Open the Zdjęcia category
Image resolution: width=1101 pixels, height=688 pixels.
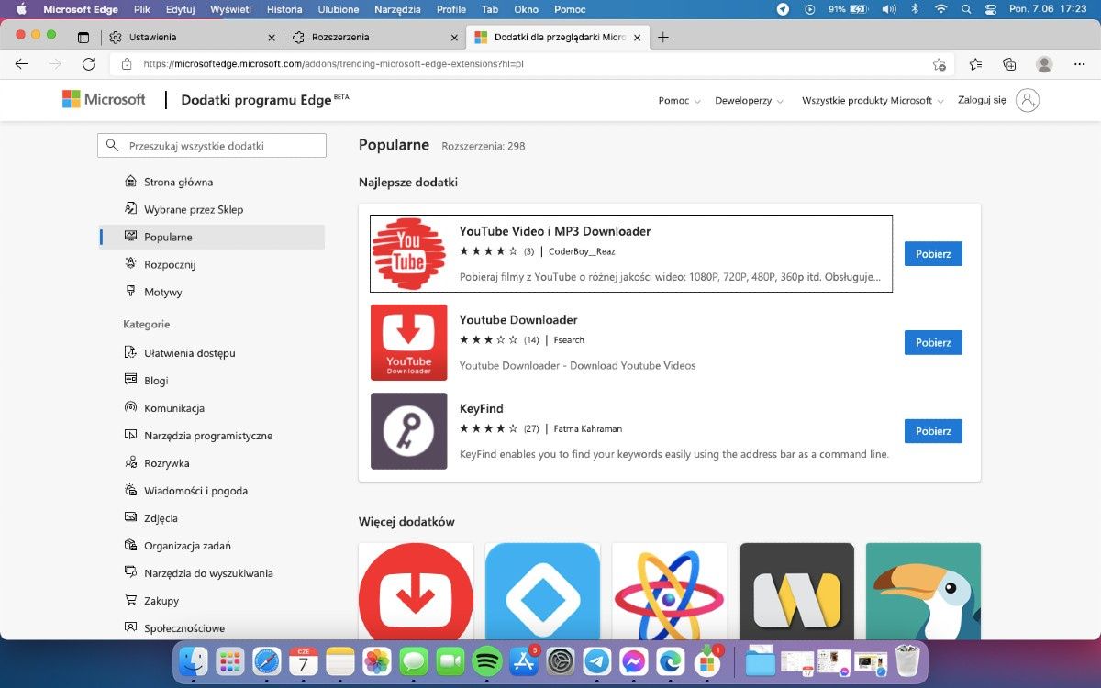161,518
